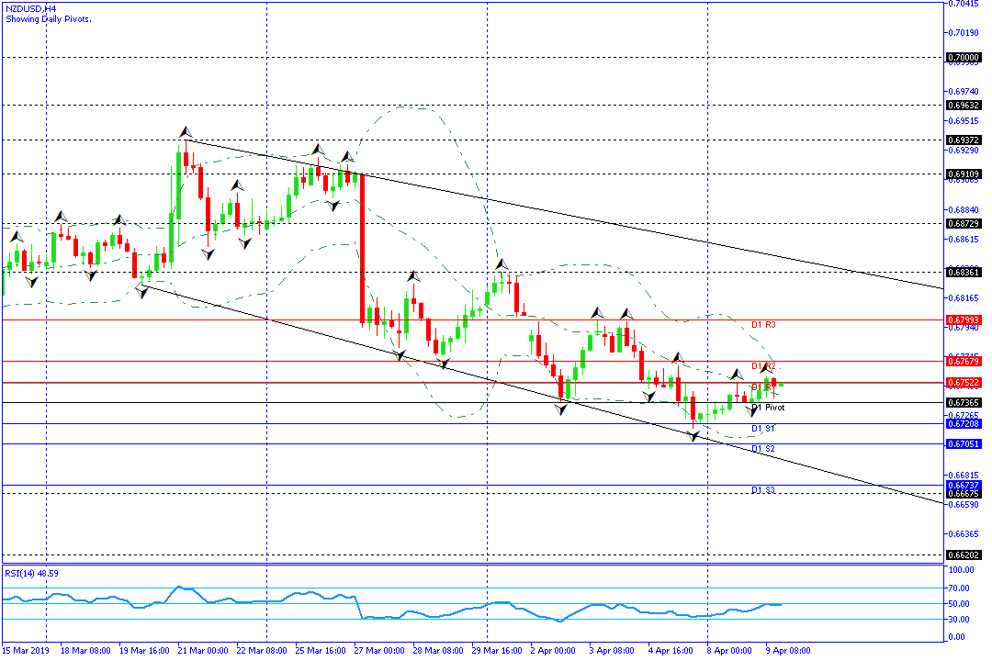Image resolution: width=992 pixels, height=661 pixels.
Task: Click the 0.69109 price level tag
Action: pyautogui.click(x=964, y=174)
